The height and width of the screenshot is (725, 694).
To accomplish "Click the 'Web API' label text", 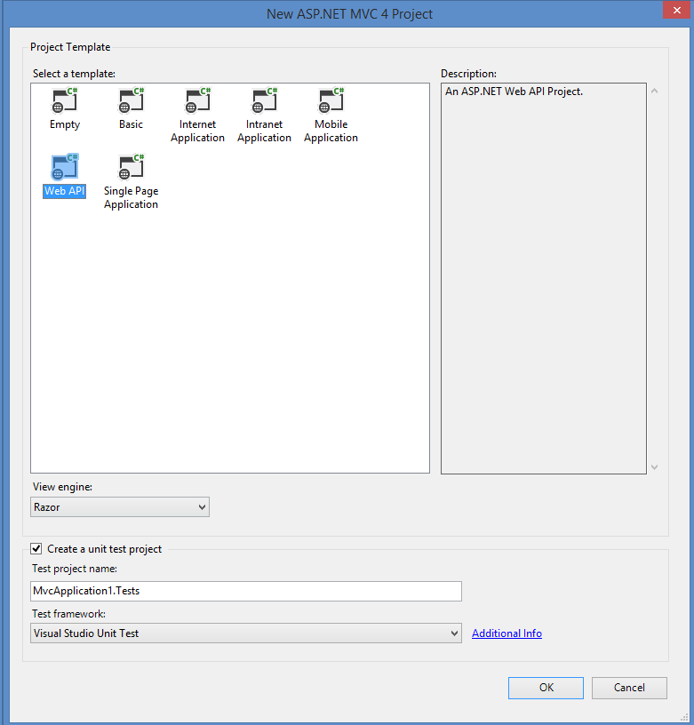I will point(64,191).
